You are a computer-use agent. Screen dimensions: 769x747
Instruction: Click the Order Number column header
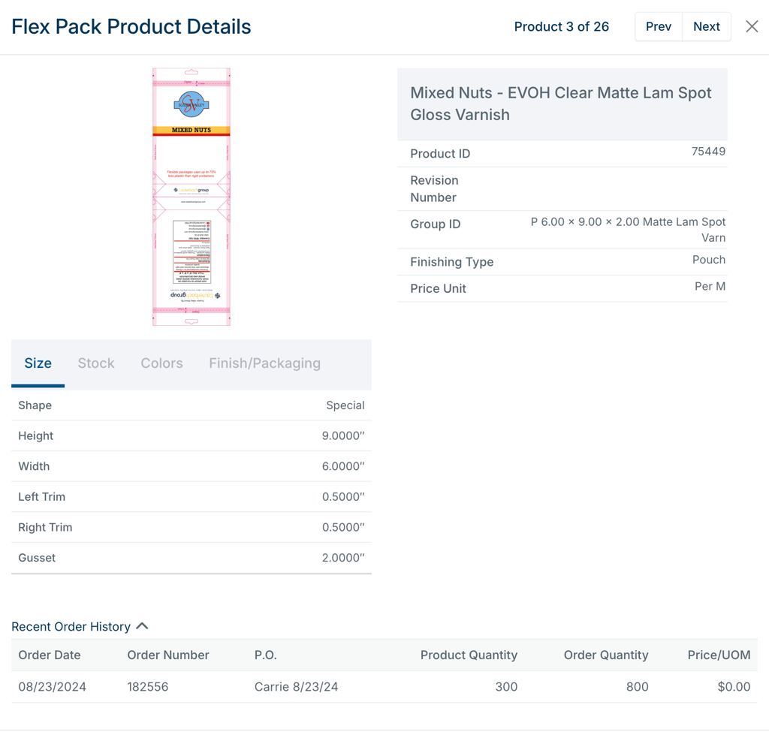point(167,655)
